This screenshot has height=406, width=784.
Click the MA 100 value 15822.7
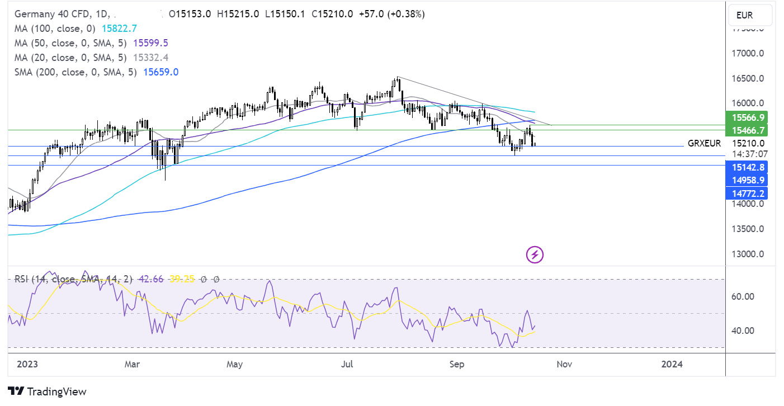(118, 28)
